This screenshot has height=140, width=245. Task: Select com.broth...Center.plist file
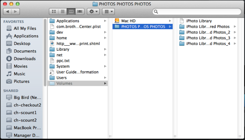coord(78,27)
